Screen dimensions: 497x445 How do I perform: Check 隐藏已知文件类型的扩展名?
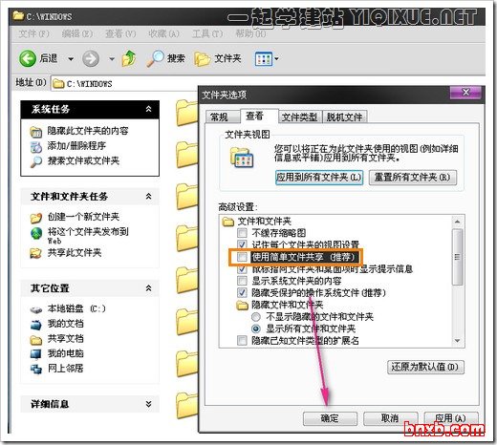[242, 341]
